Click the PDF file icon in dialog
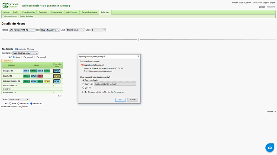Viewport: 277px width, 155px height. pyautogui.click(x=82, y=65)
